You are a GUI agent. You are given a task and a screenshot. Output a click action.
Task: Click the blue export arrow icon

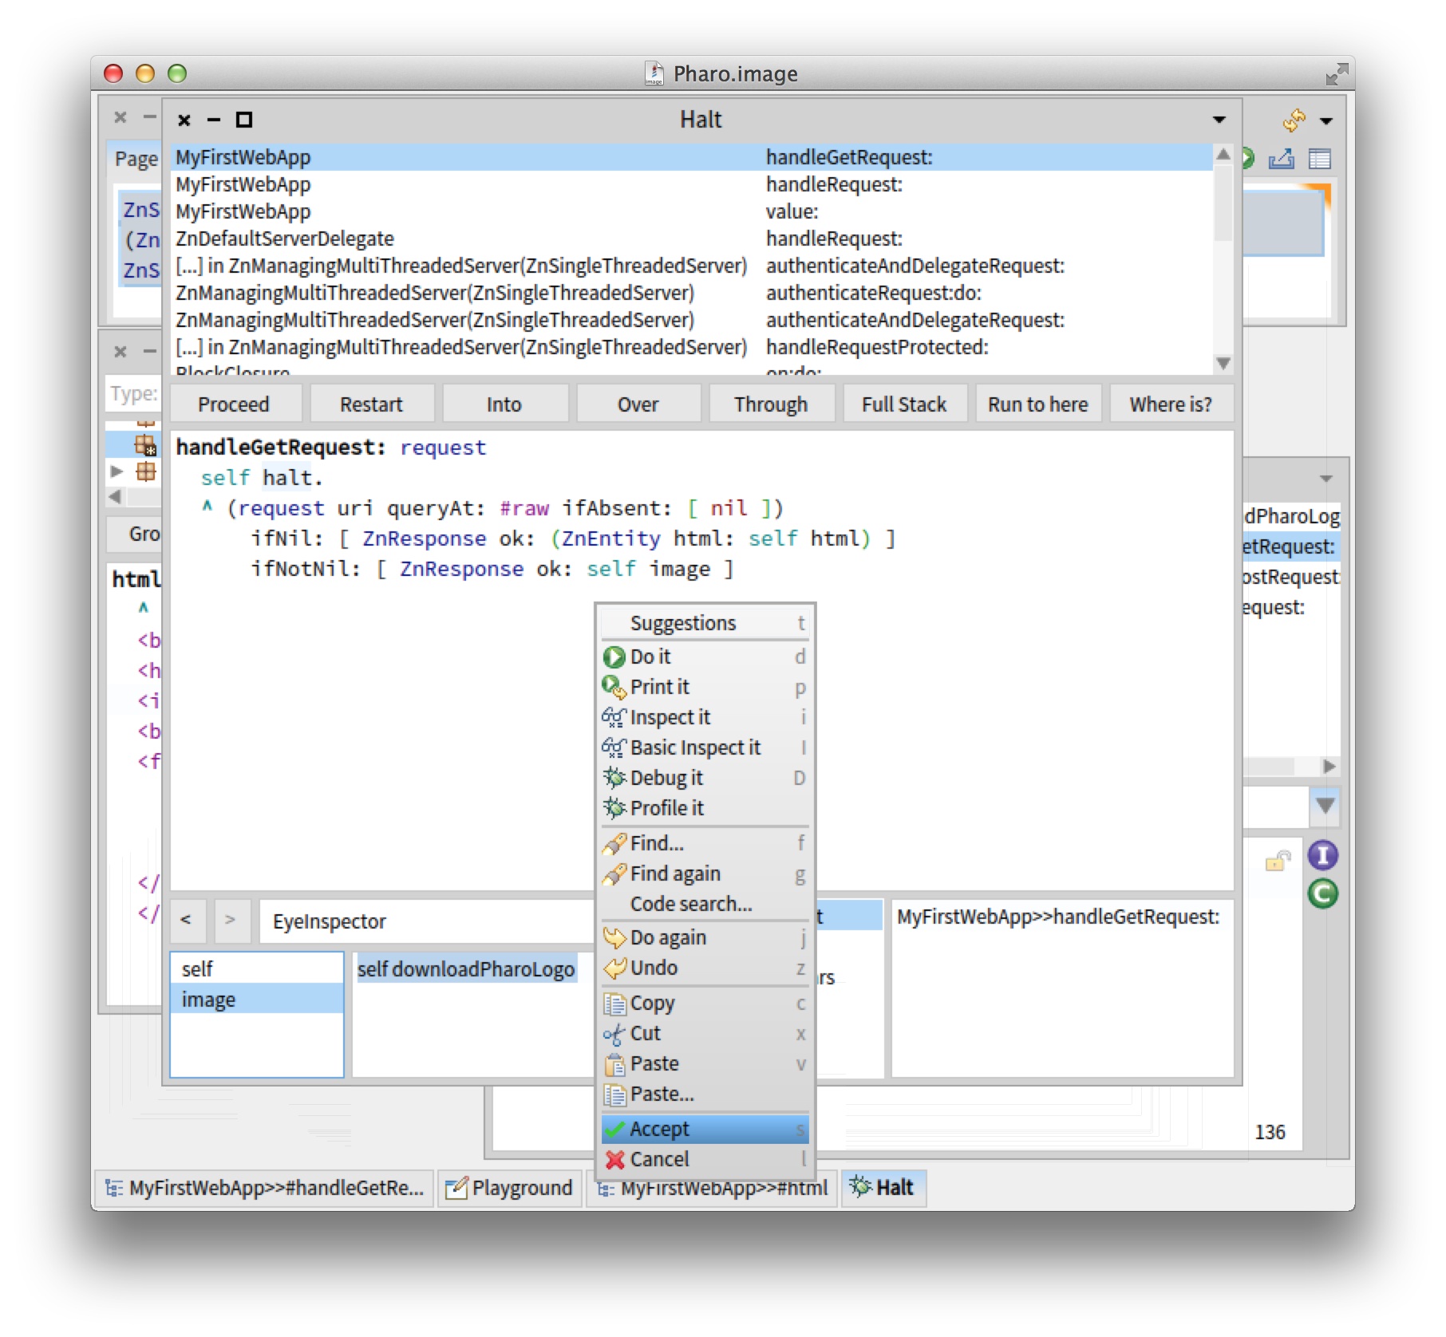[1282, 159]
